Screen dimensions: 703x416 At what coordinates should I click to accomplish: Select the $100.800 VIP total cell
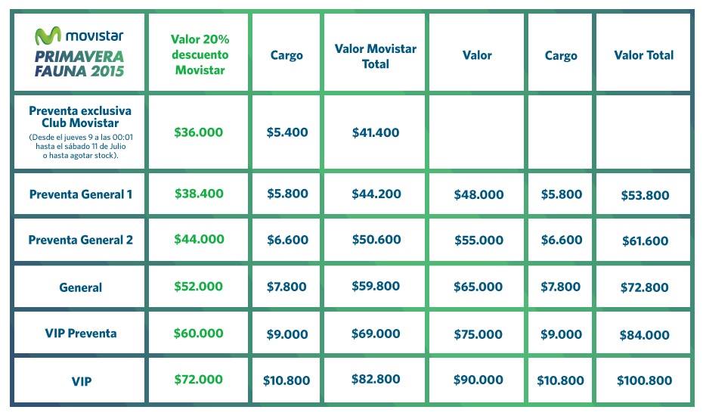click(x=645, y=381)
